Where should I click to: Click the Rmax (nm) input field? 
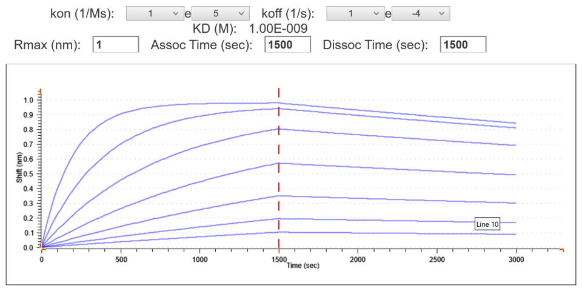[116, 45]
